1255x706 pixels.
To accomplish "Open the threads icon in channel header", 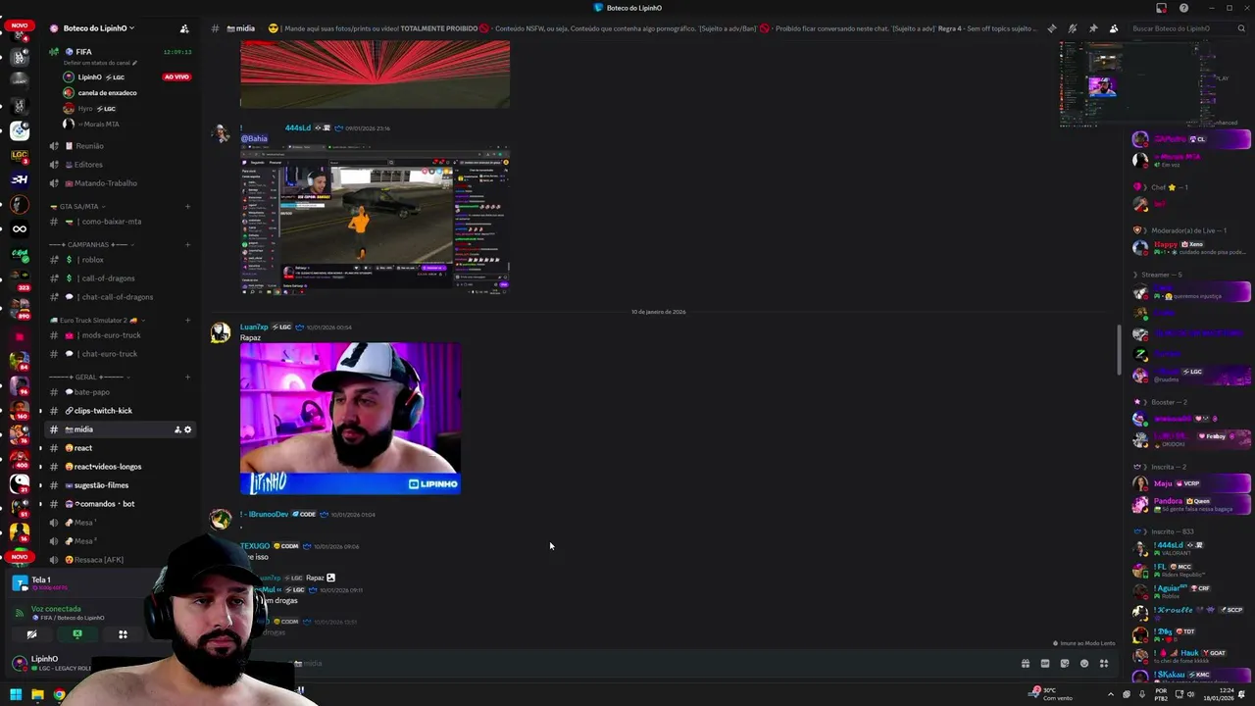I will [1052, 28].
